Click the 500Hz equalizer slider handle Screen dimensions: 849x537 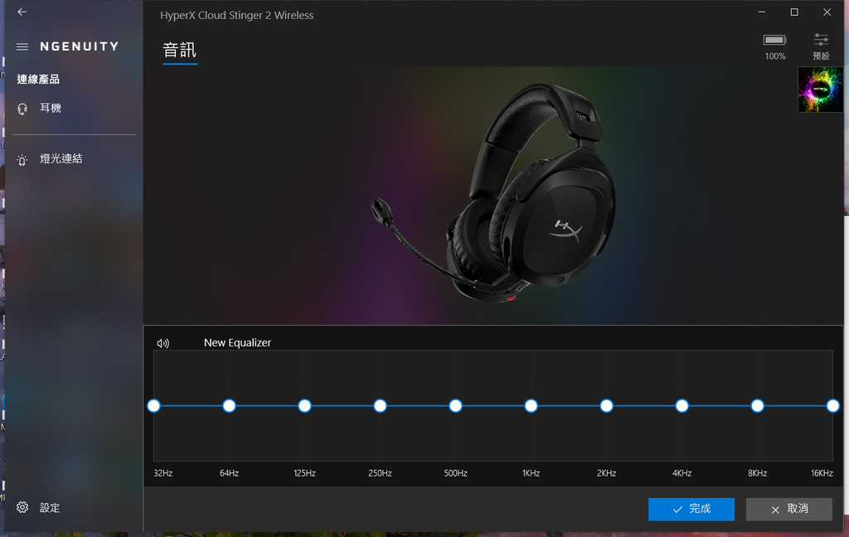click(x=455, y=406)
